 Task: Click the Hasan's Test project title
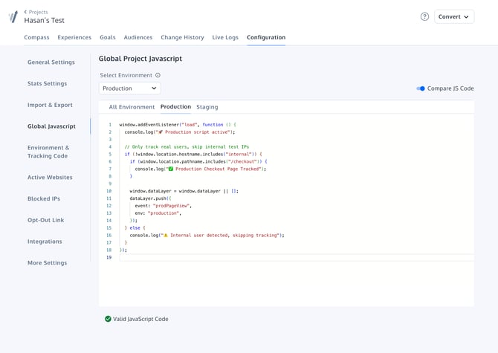pos(44,20)
